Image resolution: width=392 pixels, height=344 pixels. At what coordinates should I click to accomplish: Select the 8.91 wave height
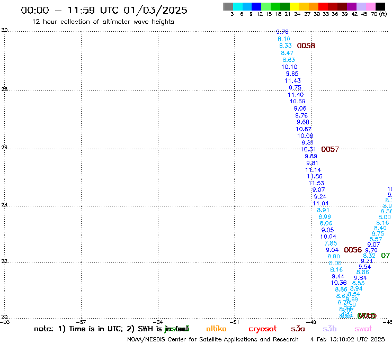point(323,210)
